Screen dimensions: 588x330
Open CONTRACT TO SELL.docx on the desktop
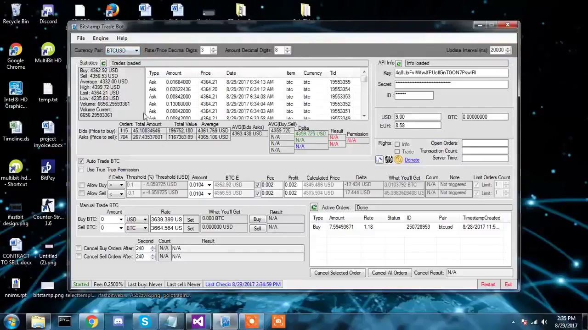(16, 252)
